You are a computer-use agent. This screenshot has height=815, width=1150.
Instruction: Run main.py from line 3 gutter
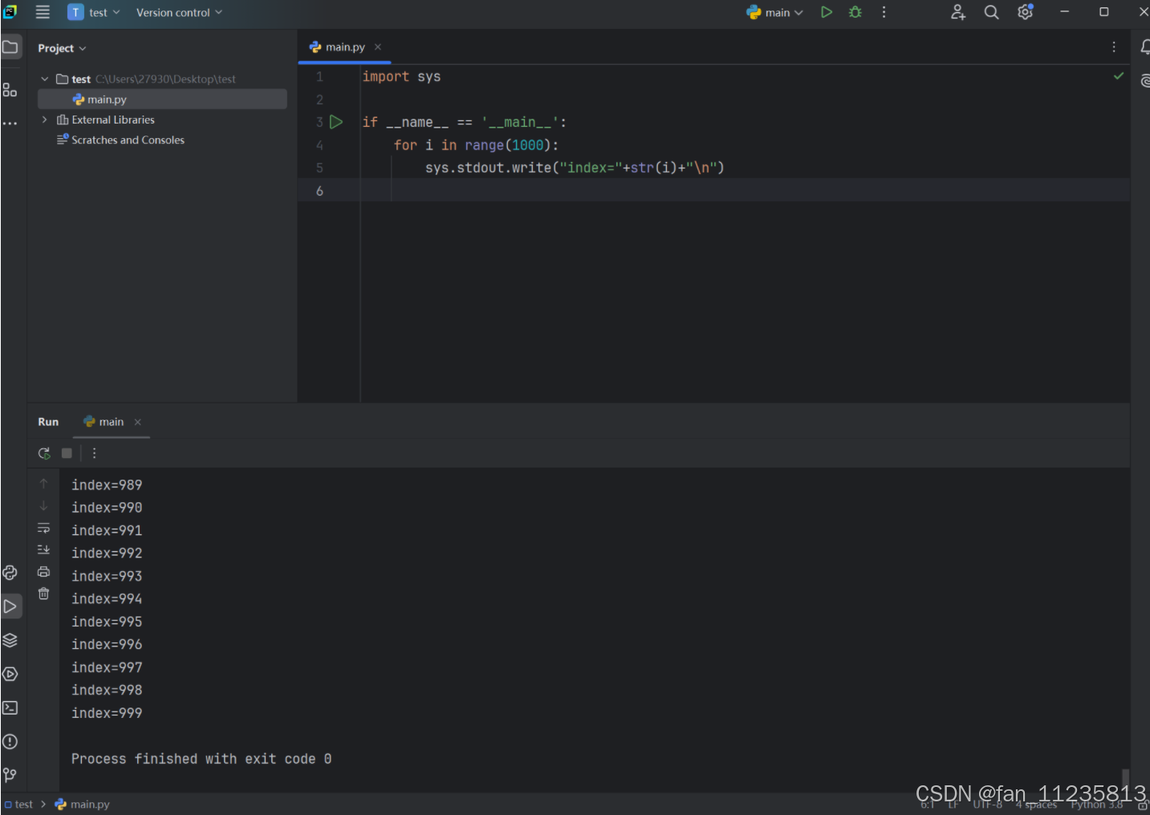click(x=336, y=121)
